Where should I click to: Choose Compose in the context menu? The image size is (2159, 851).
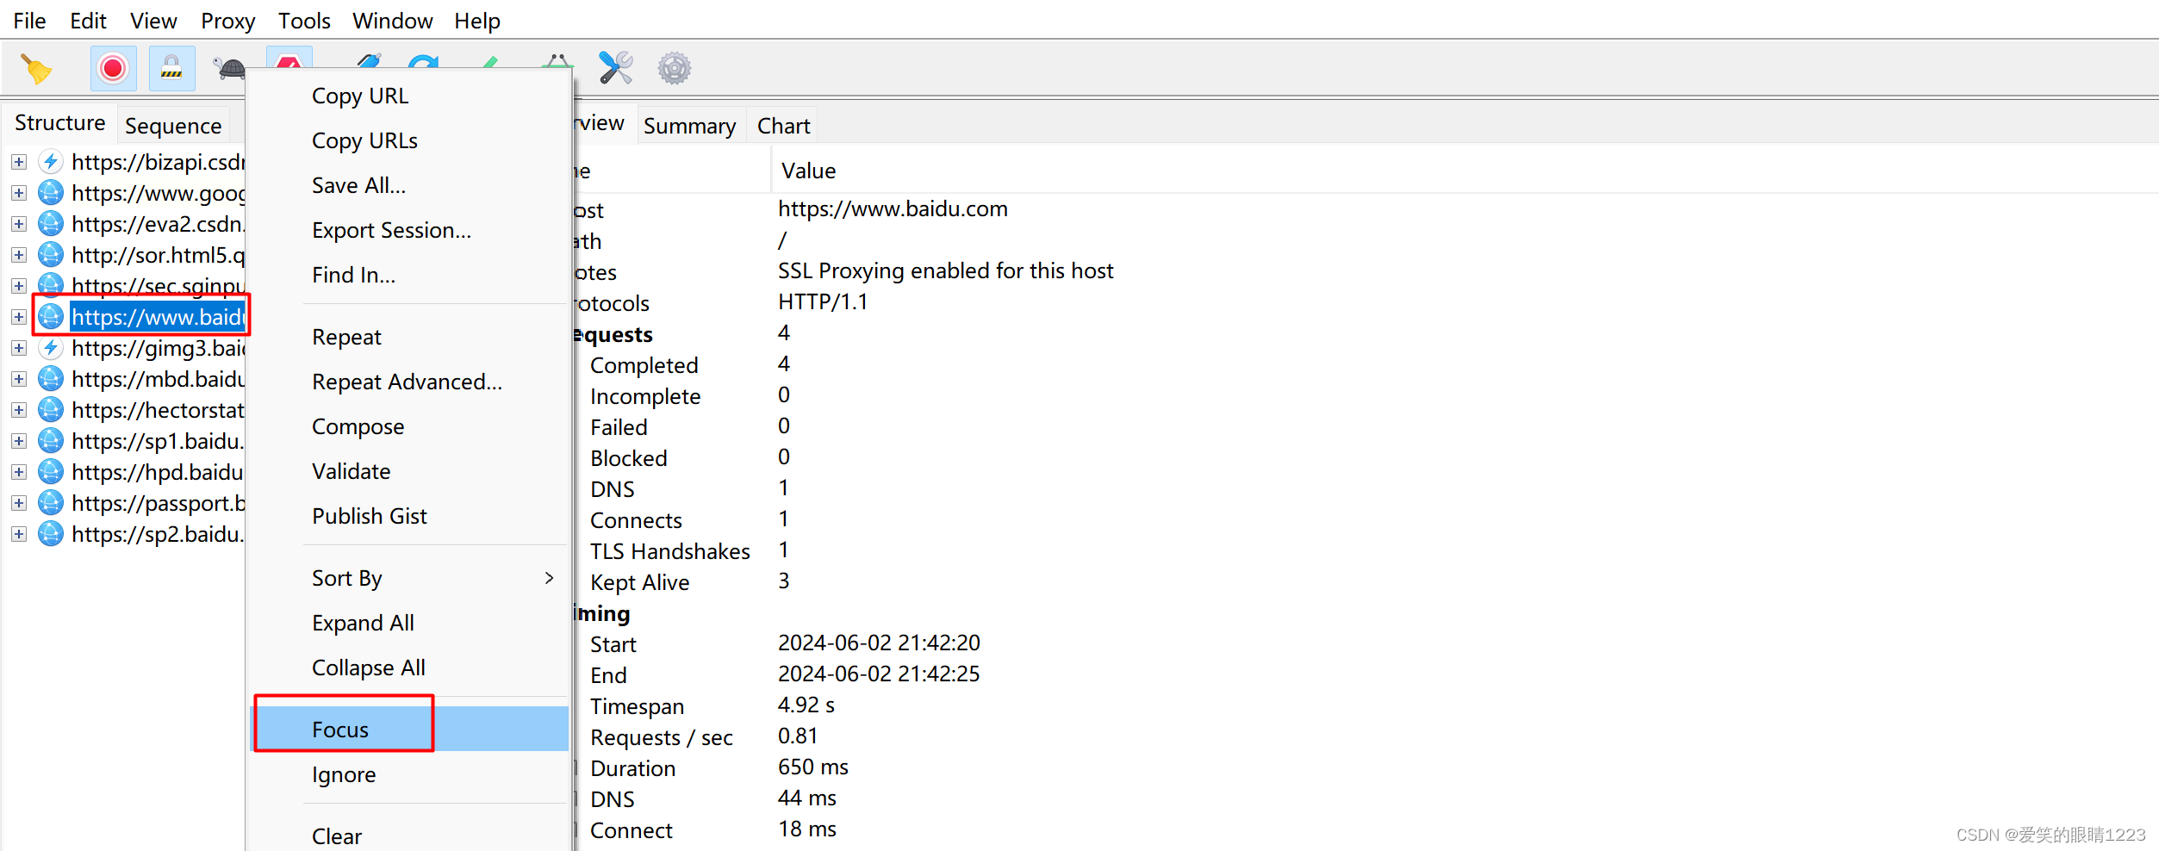[x=408, y=426]
